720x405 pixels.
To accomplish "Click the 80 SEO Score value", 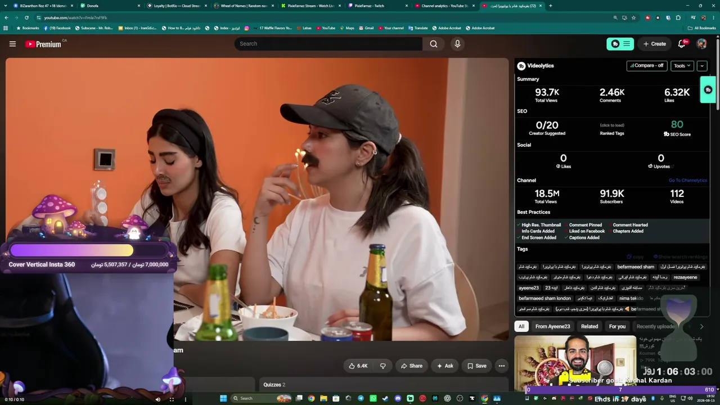I will pyautogui.click(x=677, y=124).
